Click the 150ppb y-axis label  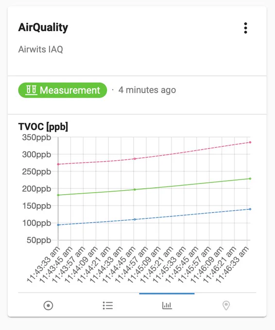pos(36,206)
